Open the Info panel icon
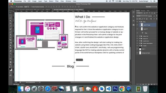166x93 pixels. [134, 25]
